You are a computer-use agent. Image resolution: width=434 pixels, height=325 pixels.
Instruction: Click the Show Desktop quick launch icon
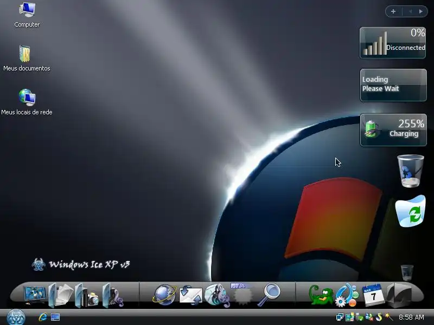pos(55,317)
